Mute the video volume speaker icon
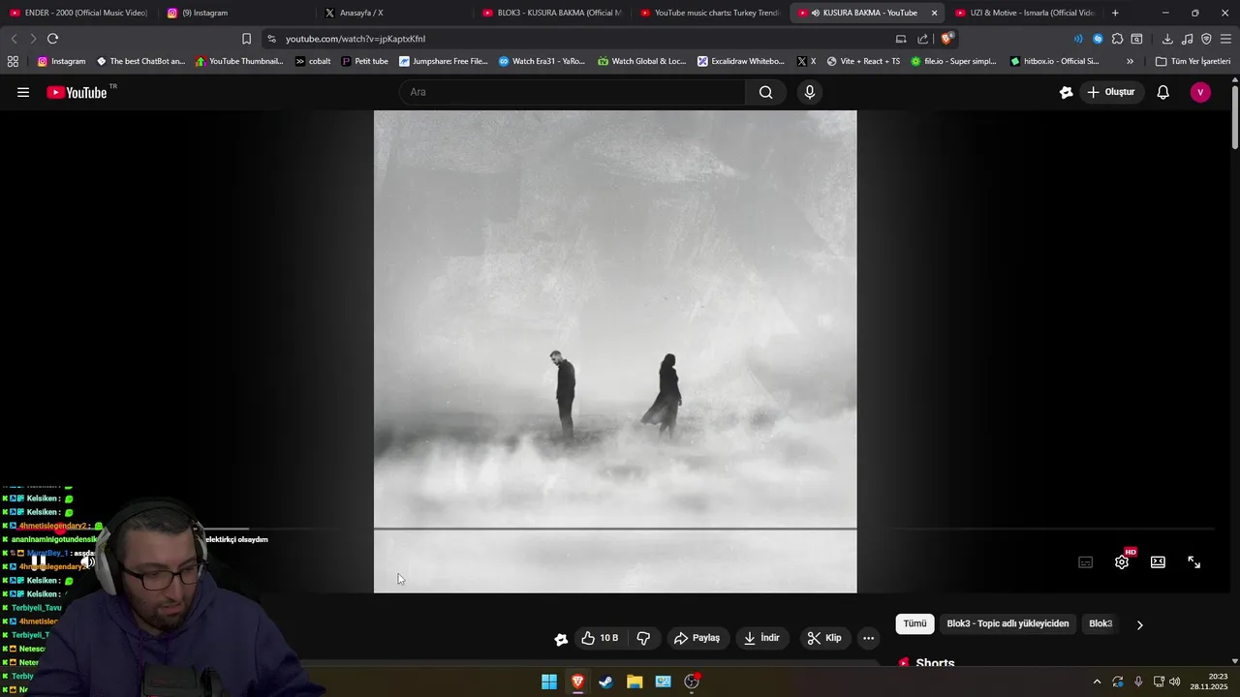 coord(87,561)
